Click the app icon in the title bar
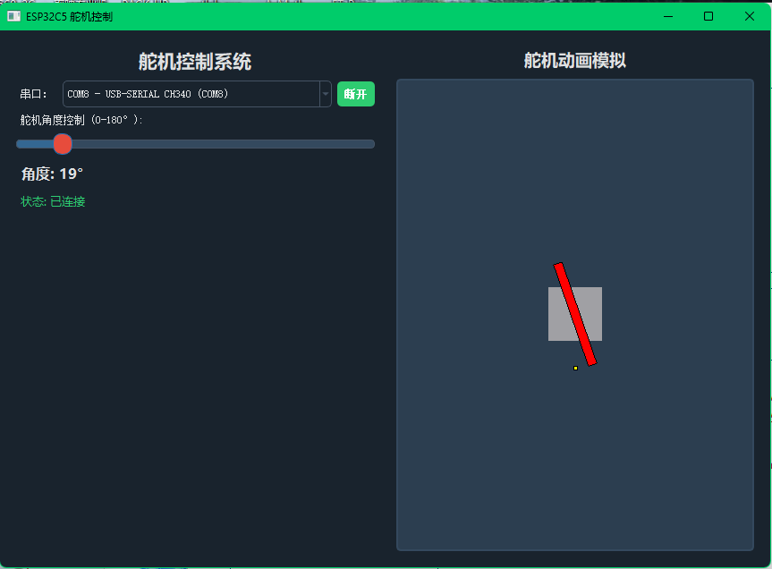The image size is (772, 569). (x=13, y=16)
